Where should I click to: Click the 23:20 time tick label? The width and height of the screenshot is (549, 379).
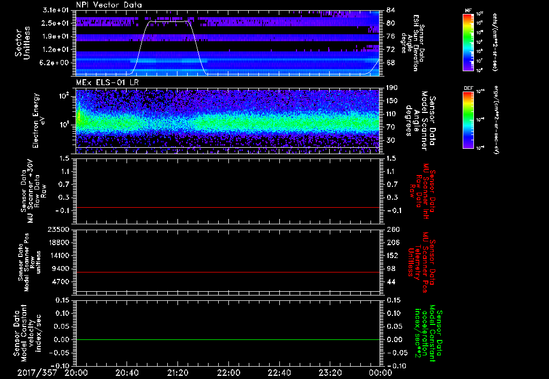coord(330,372)
